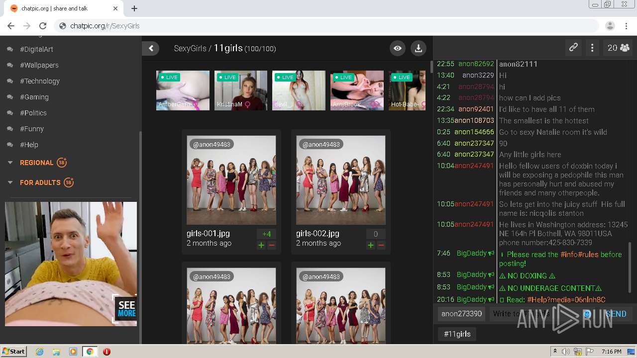Click the 0 score on girls-002.jpg

coord(376,234)
